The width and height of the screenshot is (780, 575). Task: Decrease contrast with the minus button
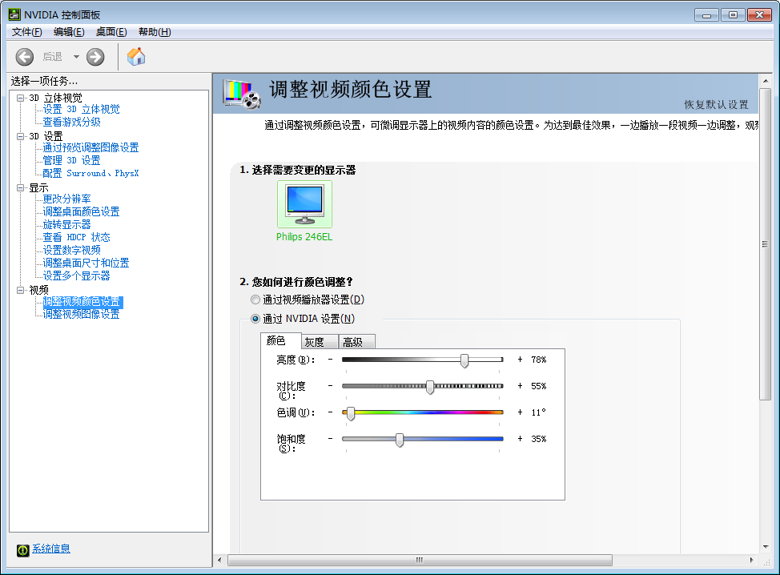pyautogui.click(x=330, y=385)
